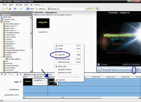Image resolution: width=141 pixels, height=102 pixels.
Task: Collapse the nightshot collection tree node
Action: [2, 57]
